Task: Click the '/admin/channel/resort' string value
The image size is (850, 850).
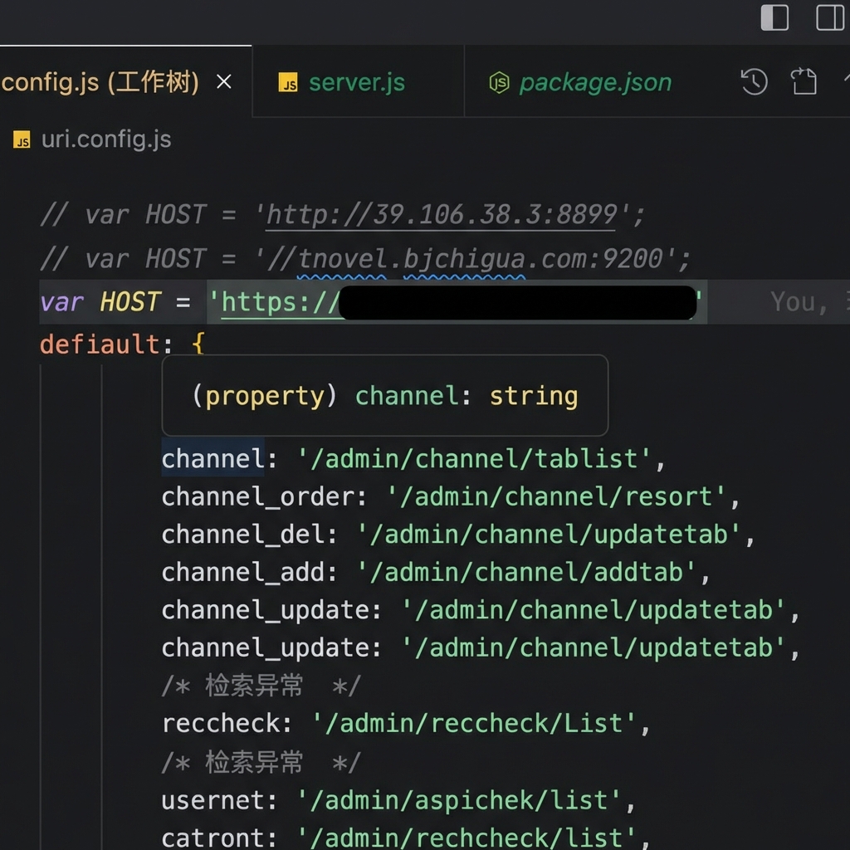Action: coord(556,496)
